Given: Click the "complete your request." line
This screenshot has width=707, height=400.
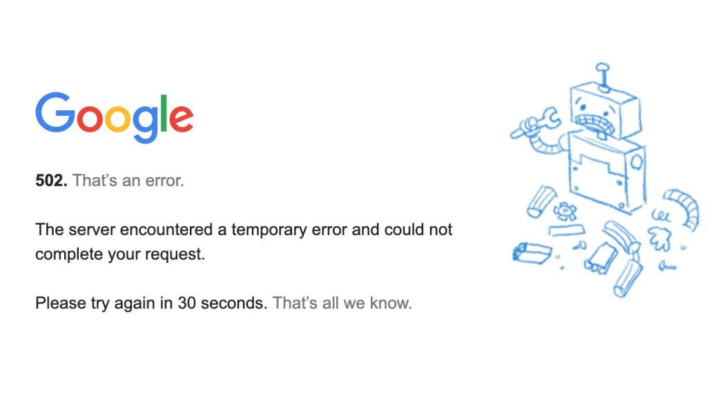Looking at the screenshot, I should (120, 254).
